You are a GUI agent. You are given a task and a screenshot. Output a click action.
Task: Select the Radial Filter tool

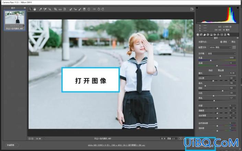click(89, 9)
